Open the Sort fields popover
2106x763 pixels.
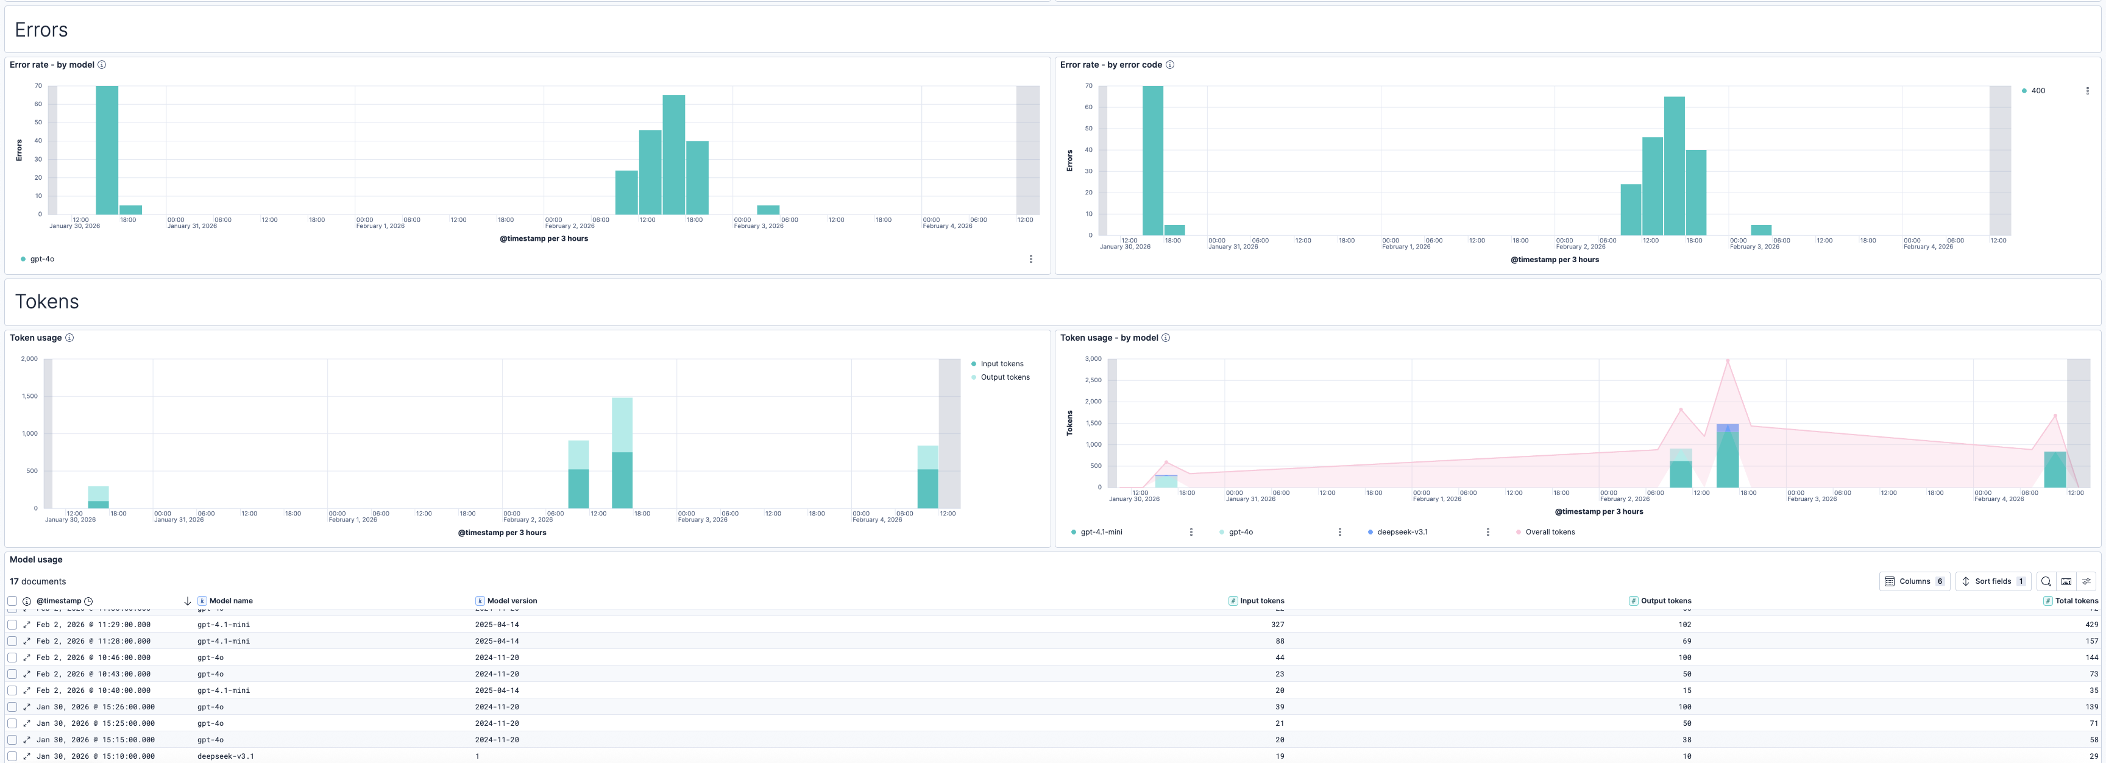[1993, 581]
